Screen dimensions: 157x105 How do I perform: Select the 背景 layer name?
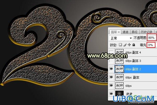click(x=129, y=94)
